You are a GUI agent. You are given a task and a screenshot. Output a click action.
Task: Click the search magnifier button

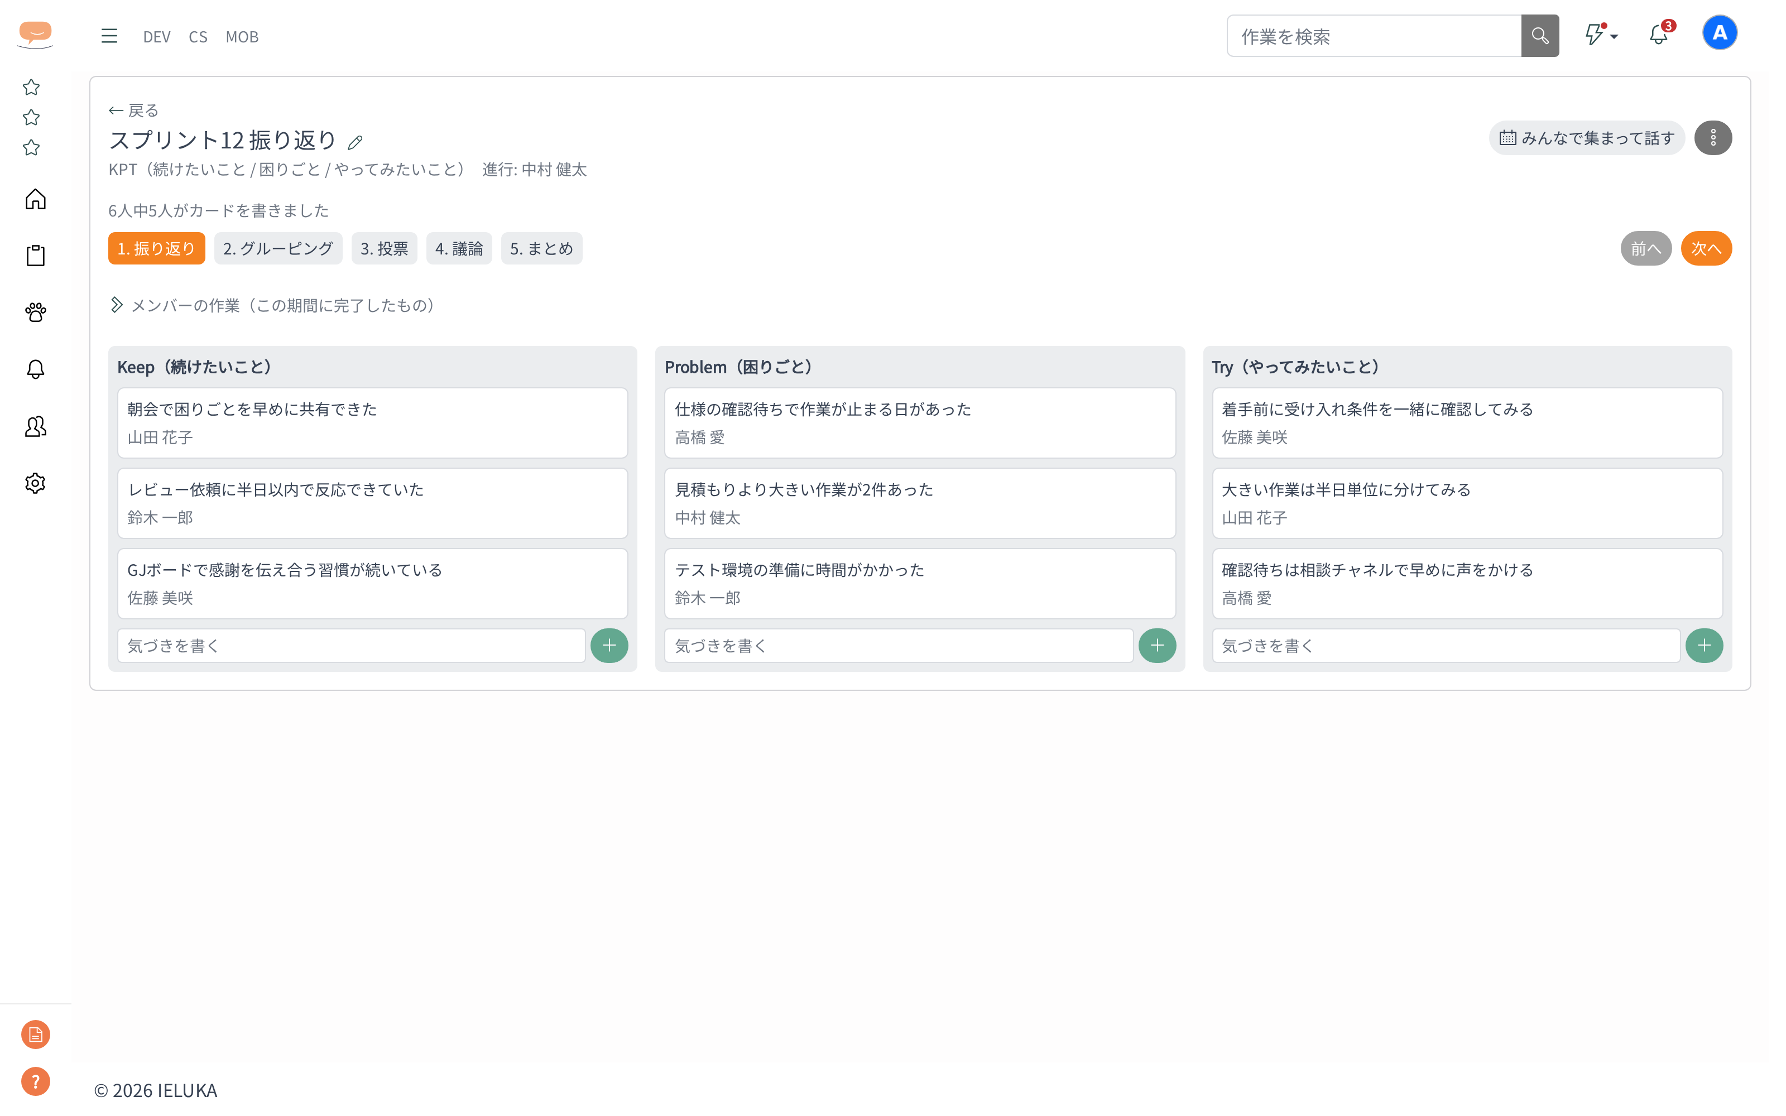1539,35
